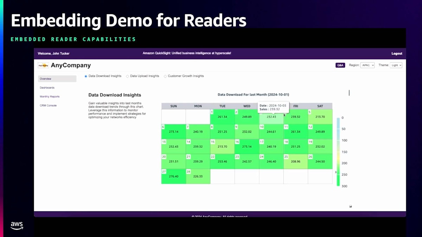Click the day 14 cell showing 239.32
The width and height of the screenshot is (422, 237).
pyautogui.click(x=198, y=146)
